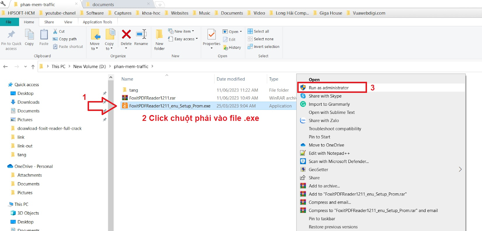Image resolution: width=482 pixels, height=231 pixels.
Task: Click the Rename icon in Organize group
Action: coord(141,34)
